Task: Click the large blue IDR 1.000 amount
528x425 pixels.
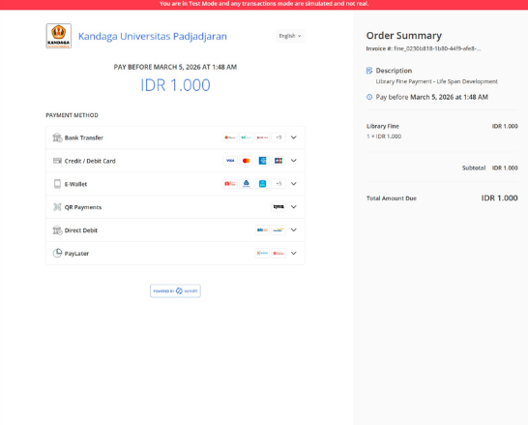Action: tap(175, 85)
